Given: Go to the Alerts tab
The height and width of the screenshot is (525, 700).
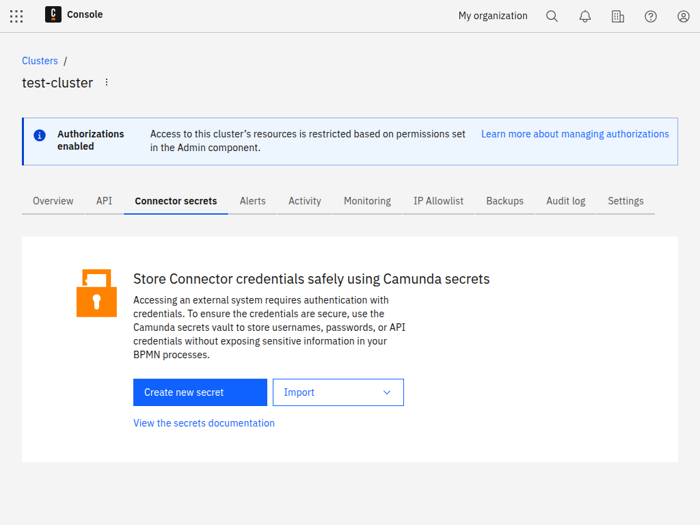Looking at the screenshot, I should (252, 201).
